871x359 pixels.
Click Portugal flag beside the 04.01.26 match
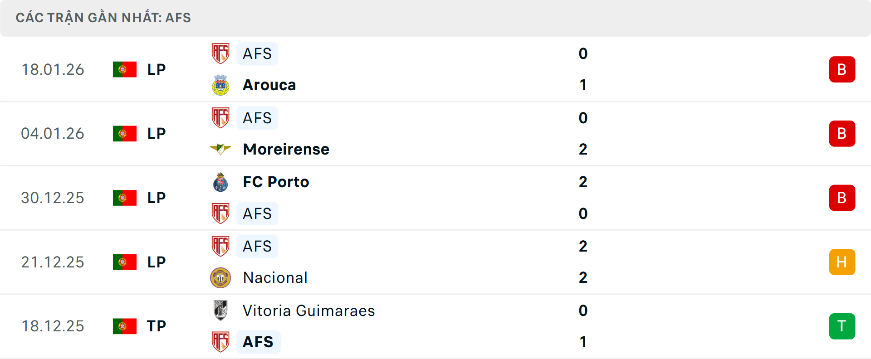point(125,134)
